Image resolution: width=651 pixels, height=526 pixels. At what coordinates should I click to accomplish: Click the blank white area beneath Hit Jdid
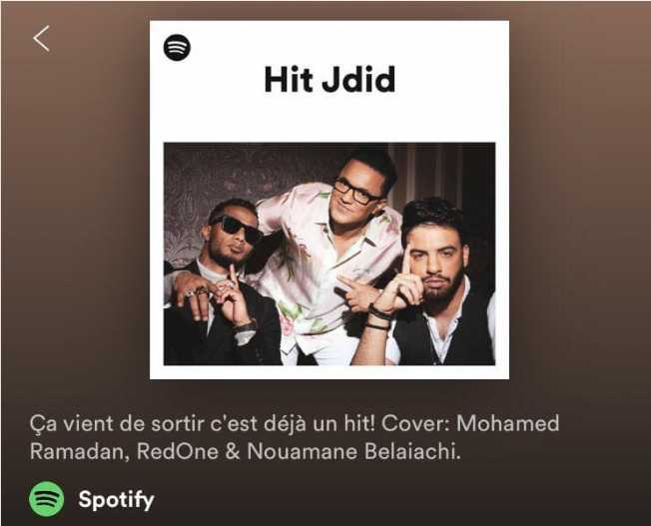coord(329,119)
